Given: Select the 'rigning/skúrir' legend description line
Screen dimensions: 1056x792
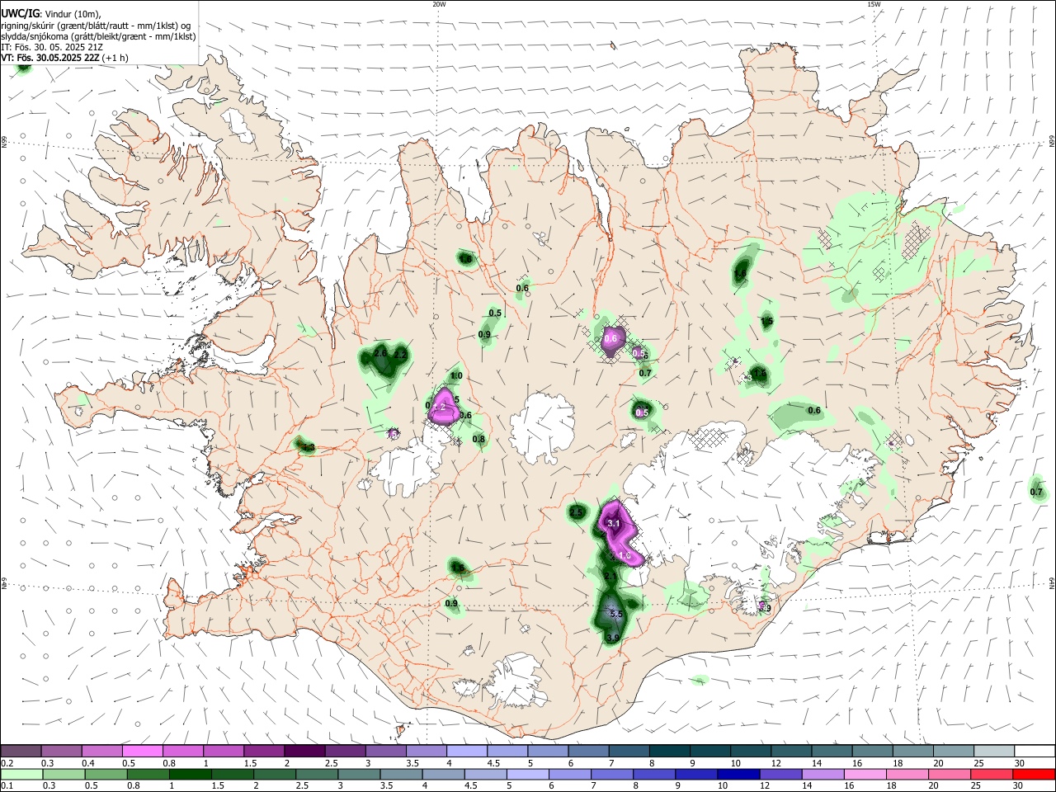Looking at the screenshot, I should pos(96,25).
